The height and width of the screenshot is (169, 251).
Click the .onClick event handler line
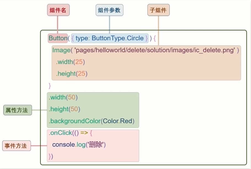(71, 133)
